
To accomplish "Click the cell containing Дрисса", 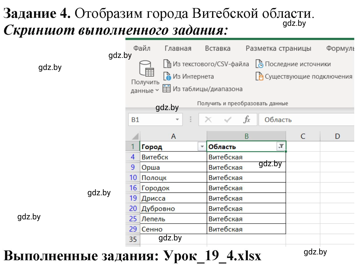I will click(x=173, y=198).
